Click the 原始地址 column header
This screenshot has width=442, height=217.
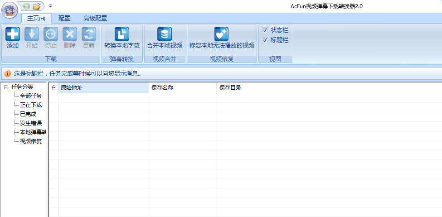click(x=103, y=87)
